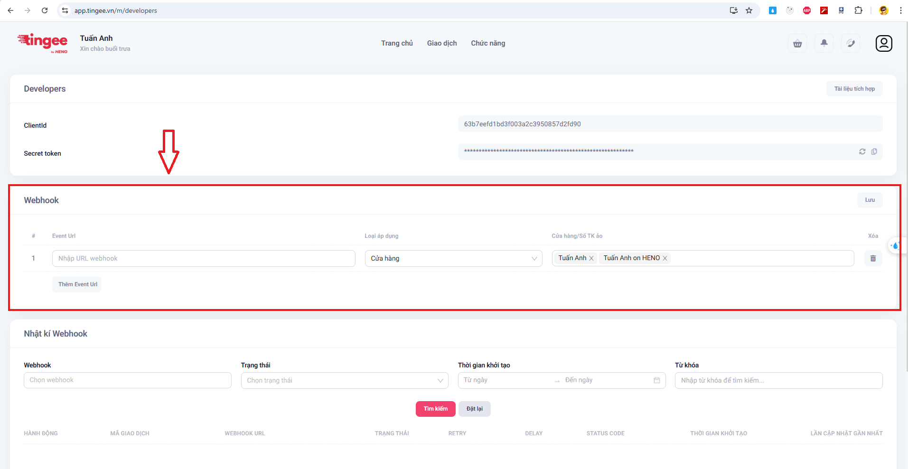Image resolution: width=908 pixels, height=469 pixels.
Task: Click the rocket icon in header
Action: tap(851, 44)
